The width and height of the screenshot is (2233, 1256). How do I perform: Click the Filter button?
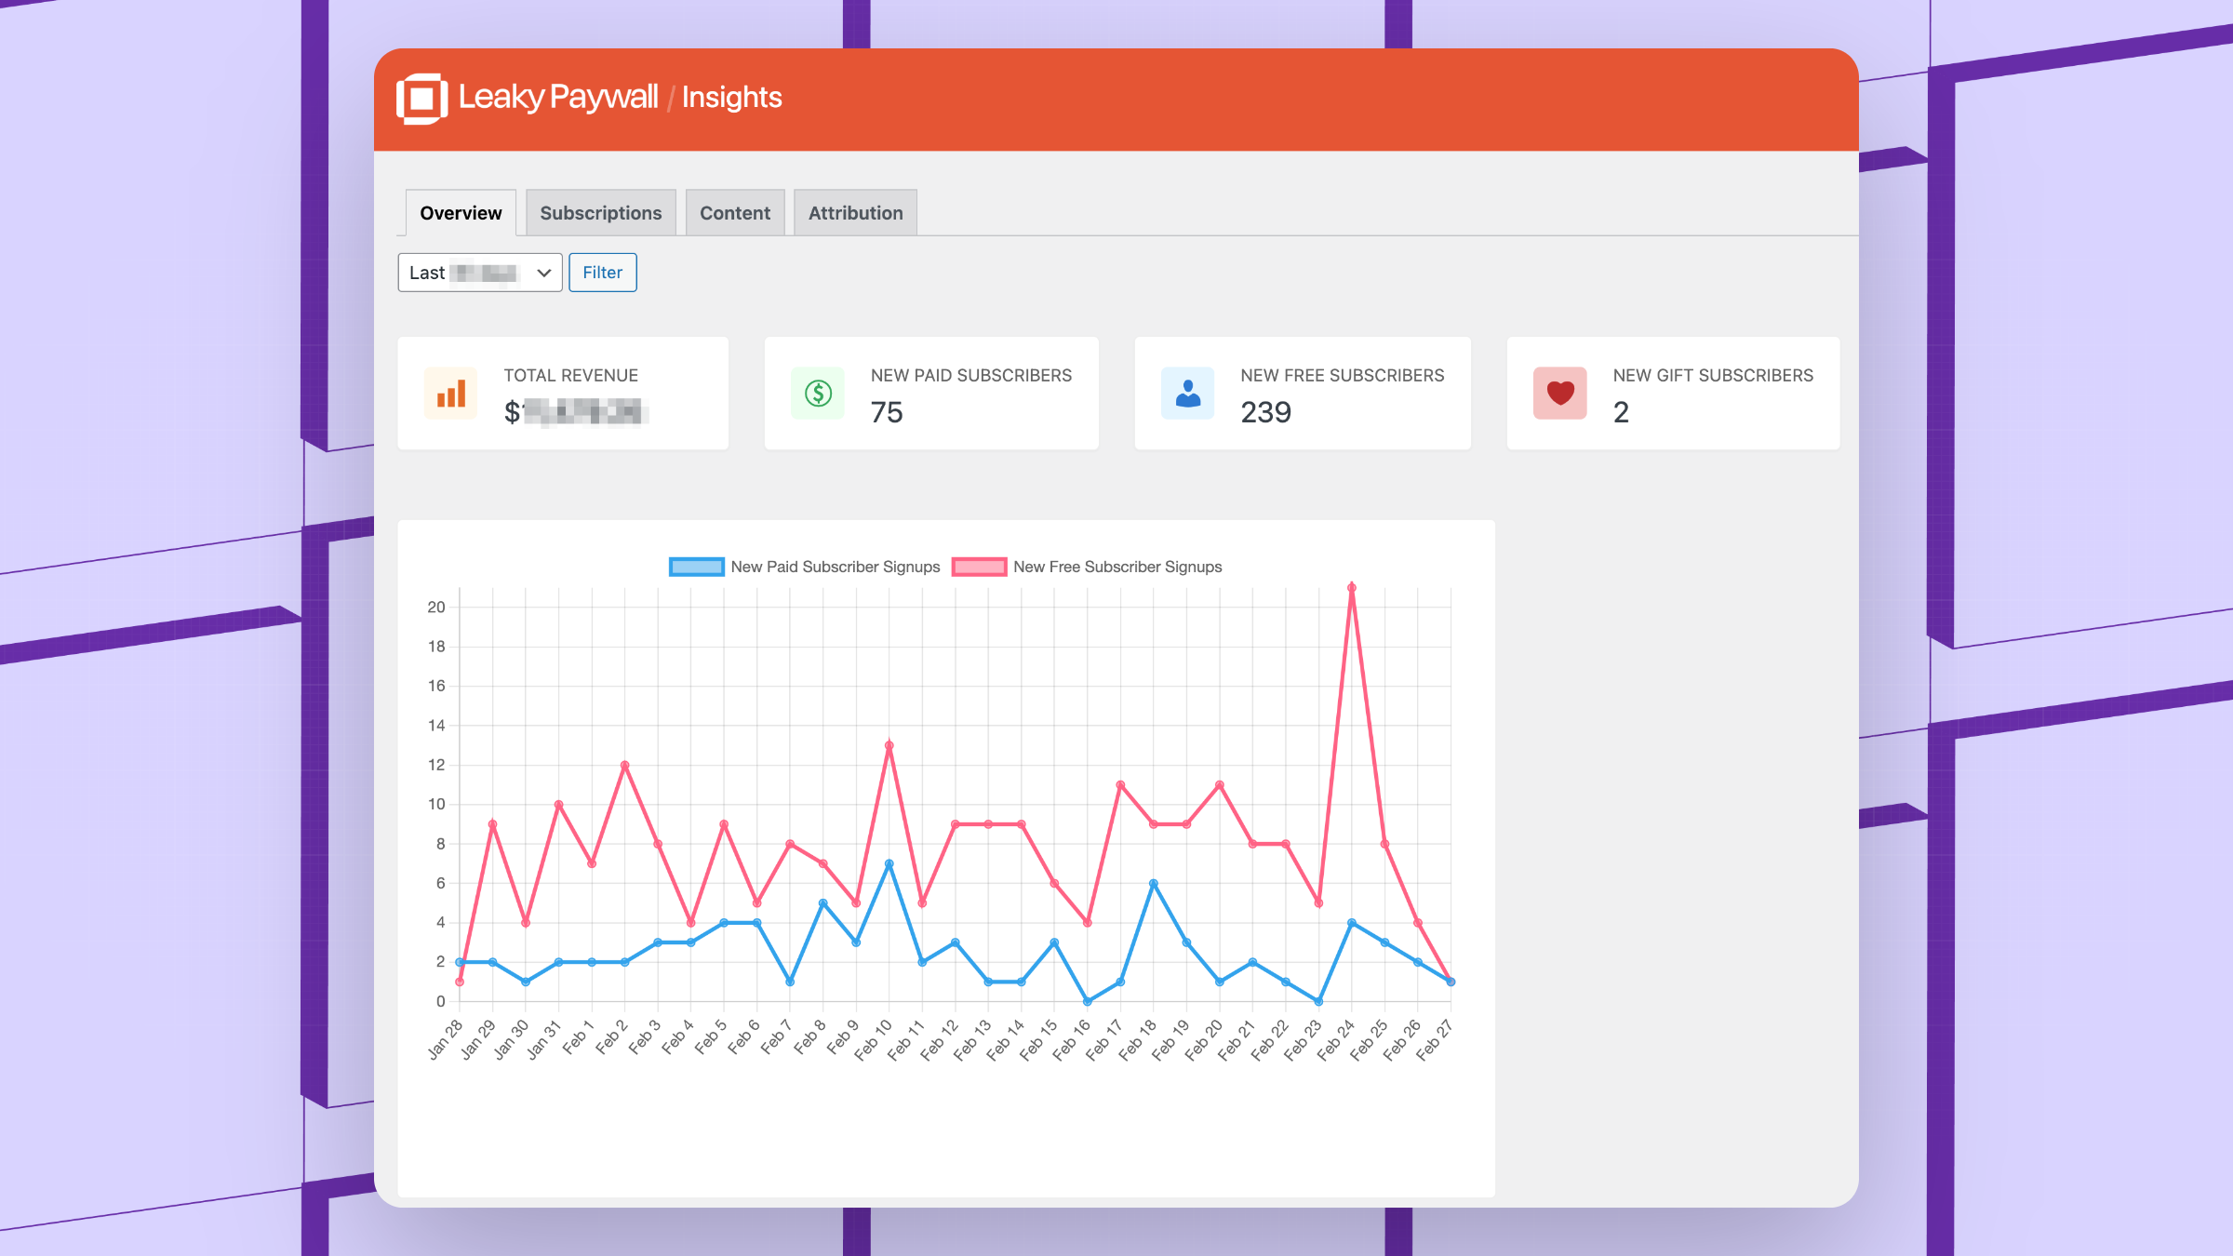tap(603, 273)
